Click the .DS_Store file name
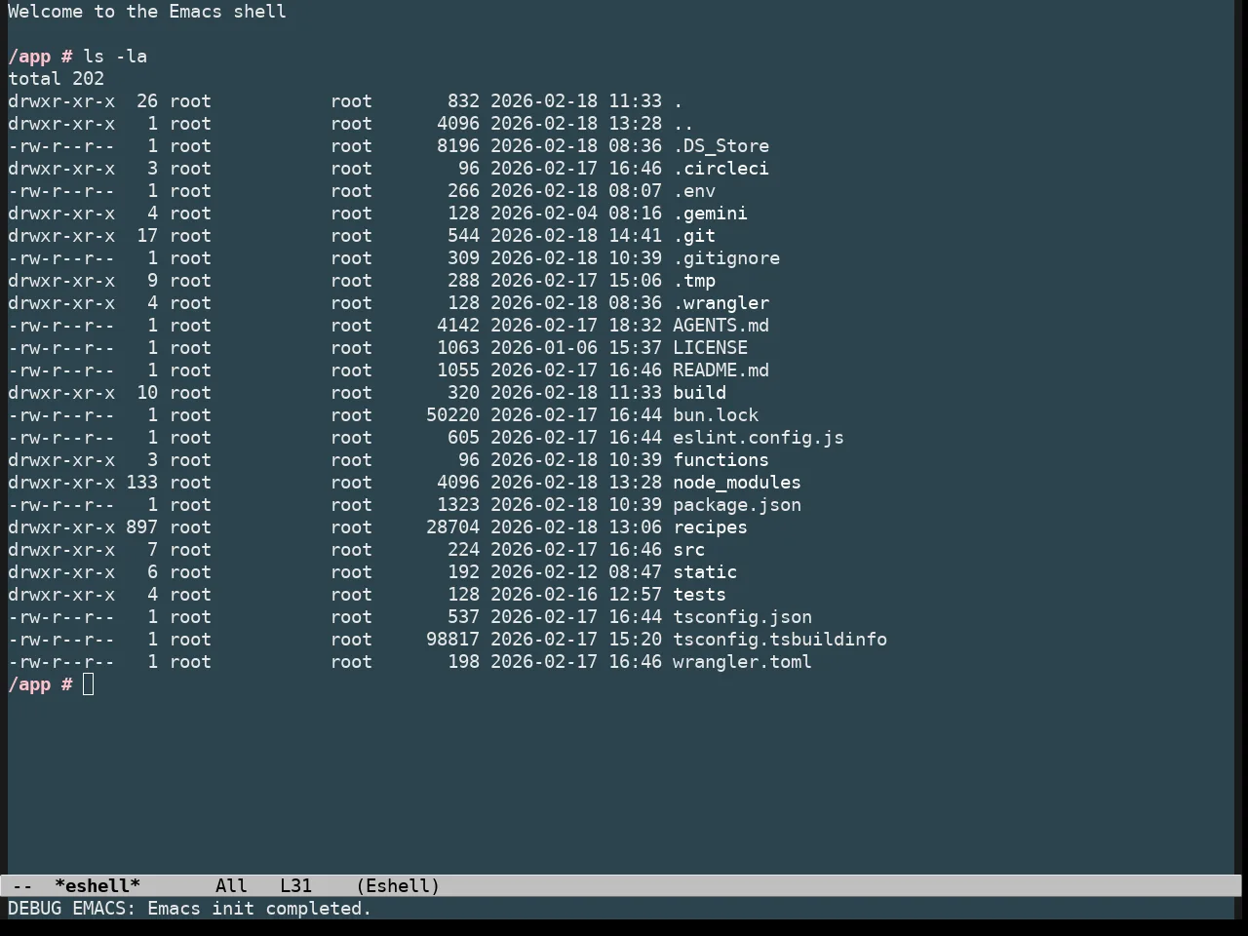1248x936 pixels. 721,146
